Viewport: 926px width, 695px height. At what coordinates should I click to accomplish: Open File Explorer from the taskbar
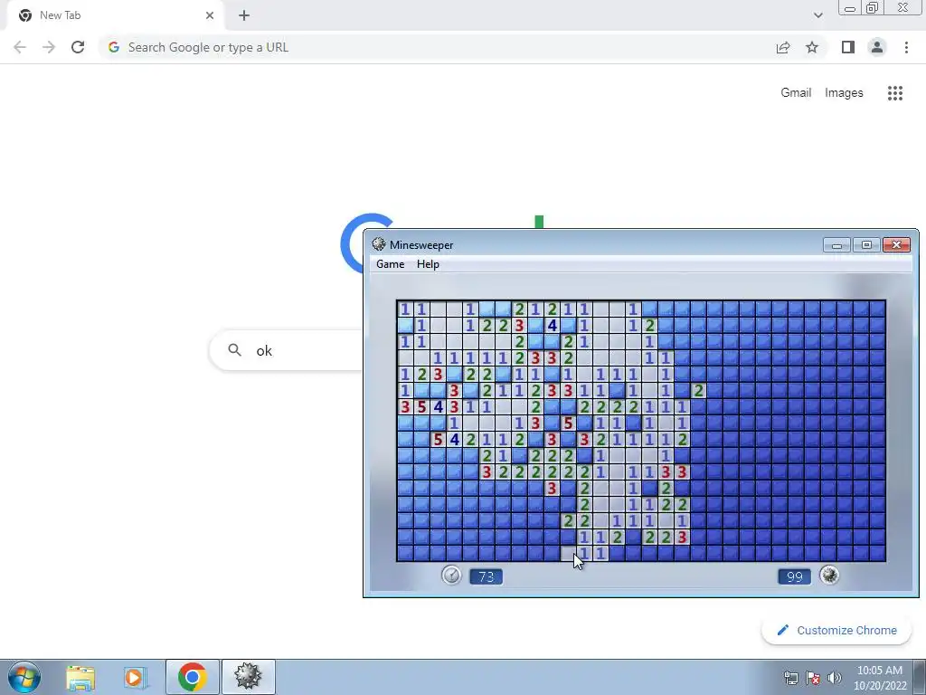(80, 677)
